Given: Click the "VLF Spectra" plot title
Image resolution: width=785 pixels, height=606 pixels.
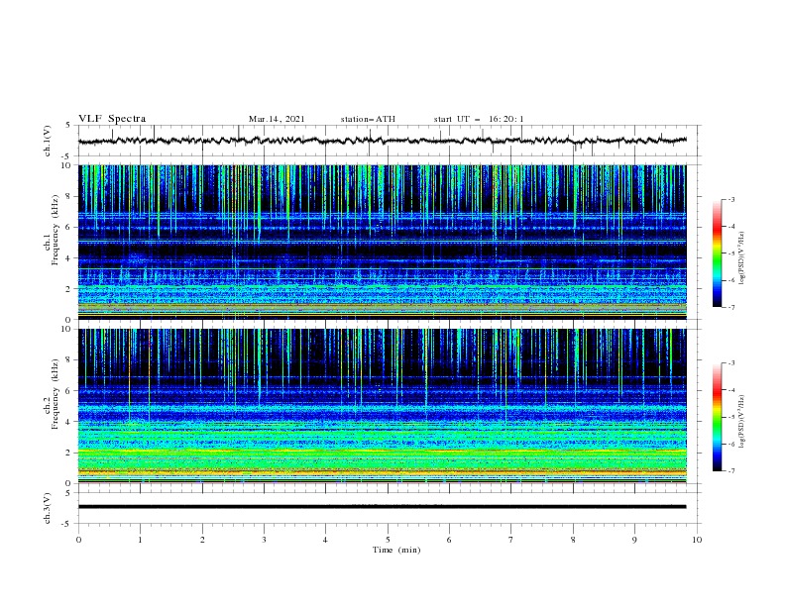Looking at the screenshot, I should click(x=112, y=119).
